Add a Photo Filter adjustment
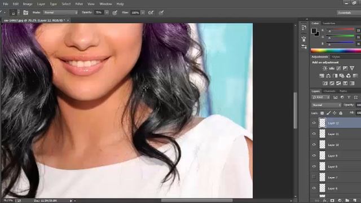 pyautogui.click(x=342, y=76)
